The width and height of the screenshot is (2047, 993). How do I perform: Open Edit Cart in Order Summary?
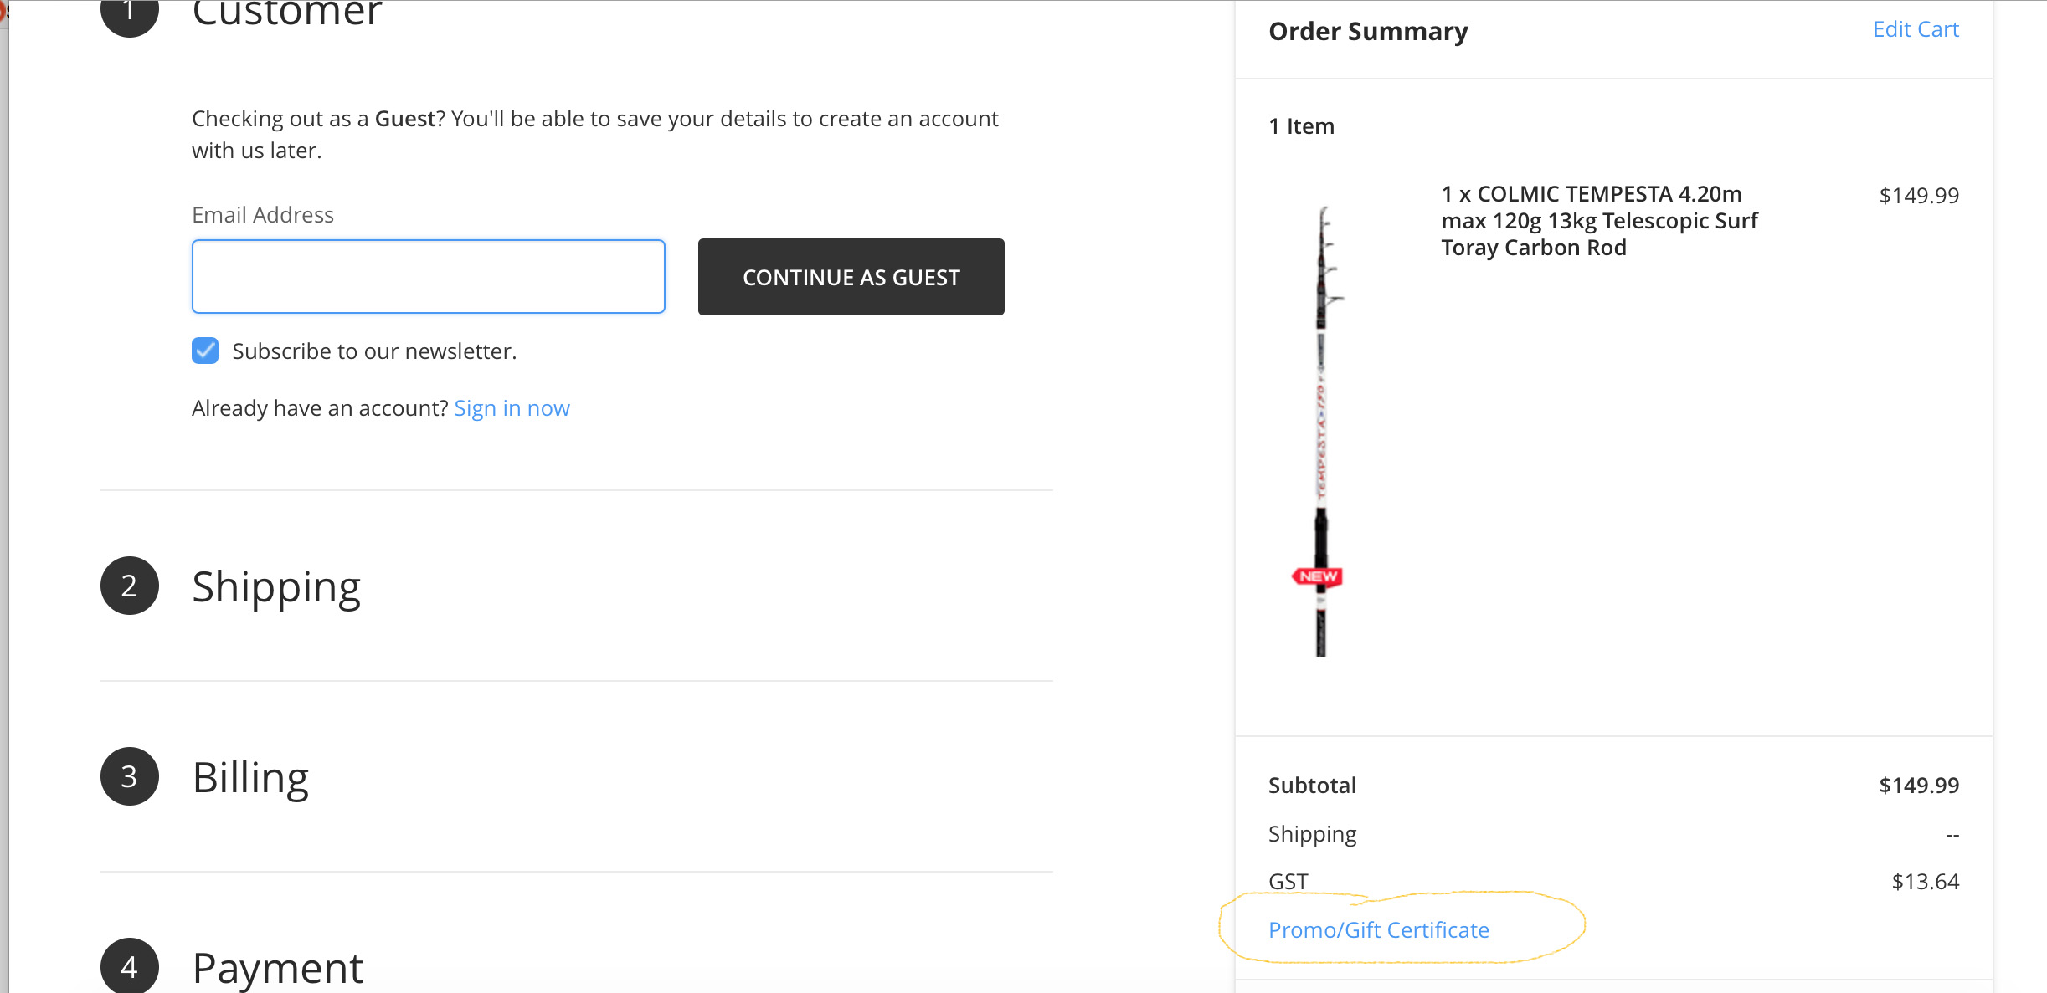[1916, 30]
